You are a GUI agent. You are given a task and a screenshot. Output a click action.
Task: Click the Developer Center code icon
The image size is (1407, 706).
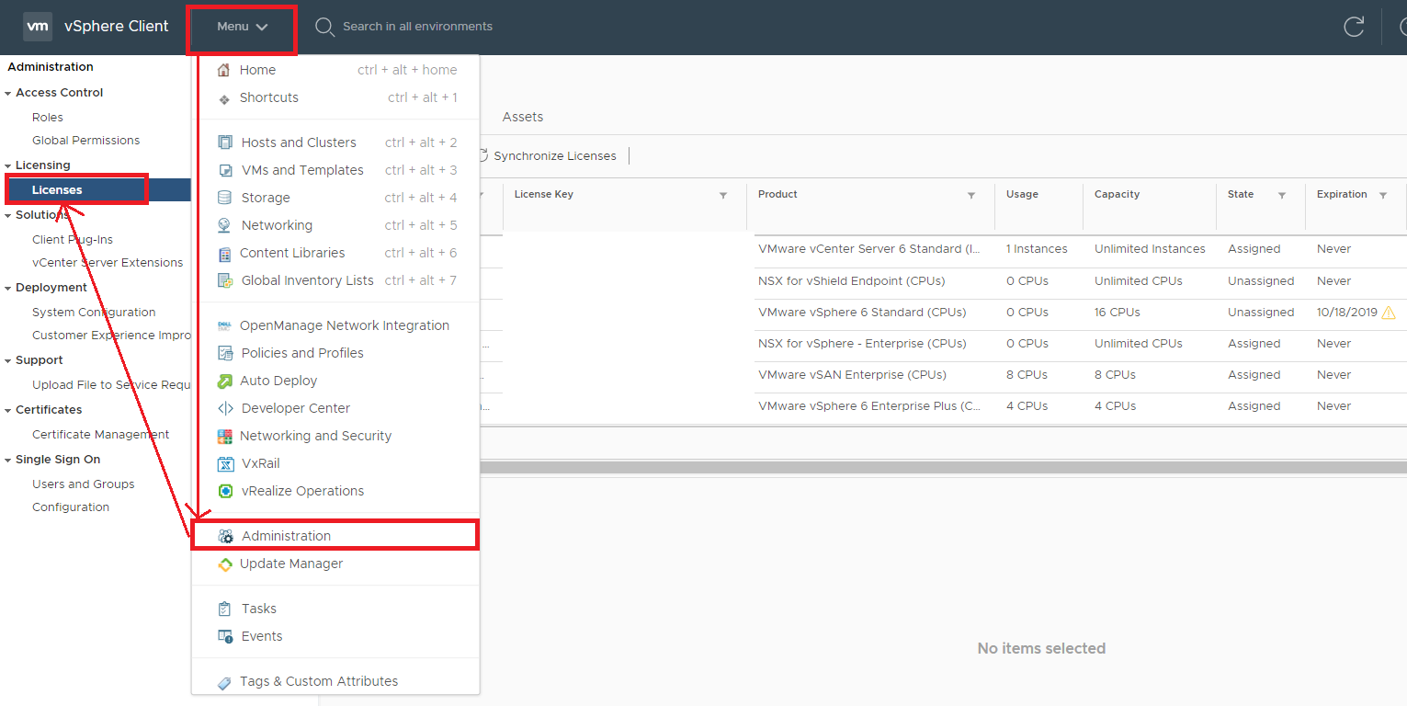pos(225,408)
